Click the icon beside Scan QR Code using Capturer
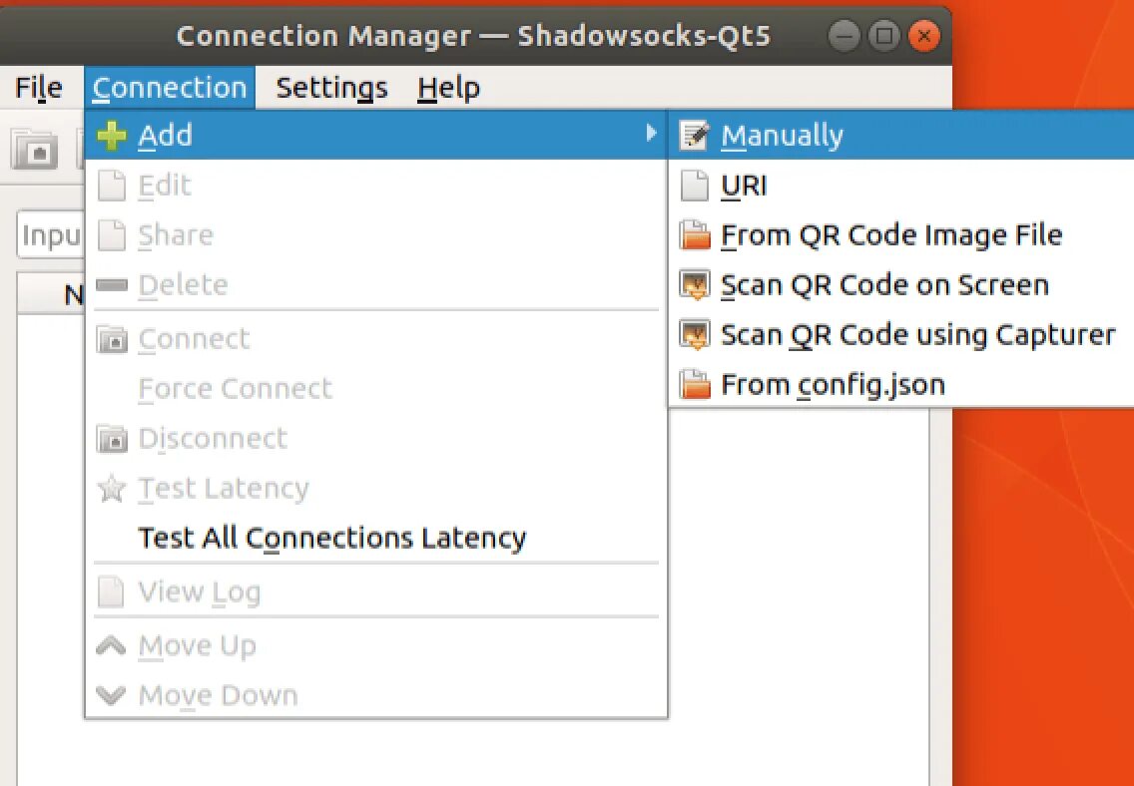This screenshot has width=1134, height=786. click(695, 335)
